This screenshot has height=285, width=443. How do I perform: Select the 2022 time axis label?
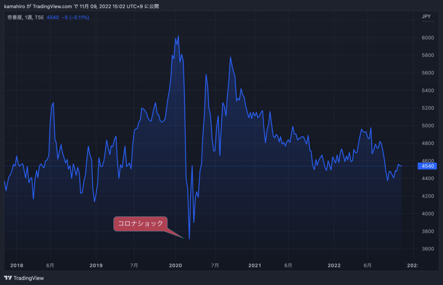(334, 266)
